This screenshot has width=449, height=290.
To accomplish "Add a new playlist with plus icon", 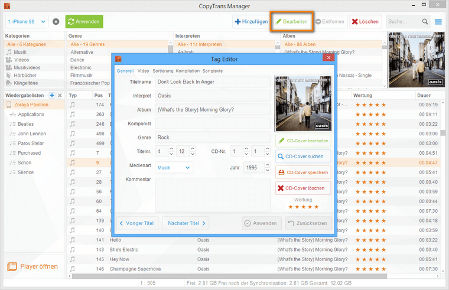I will [52, 95].
